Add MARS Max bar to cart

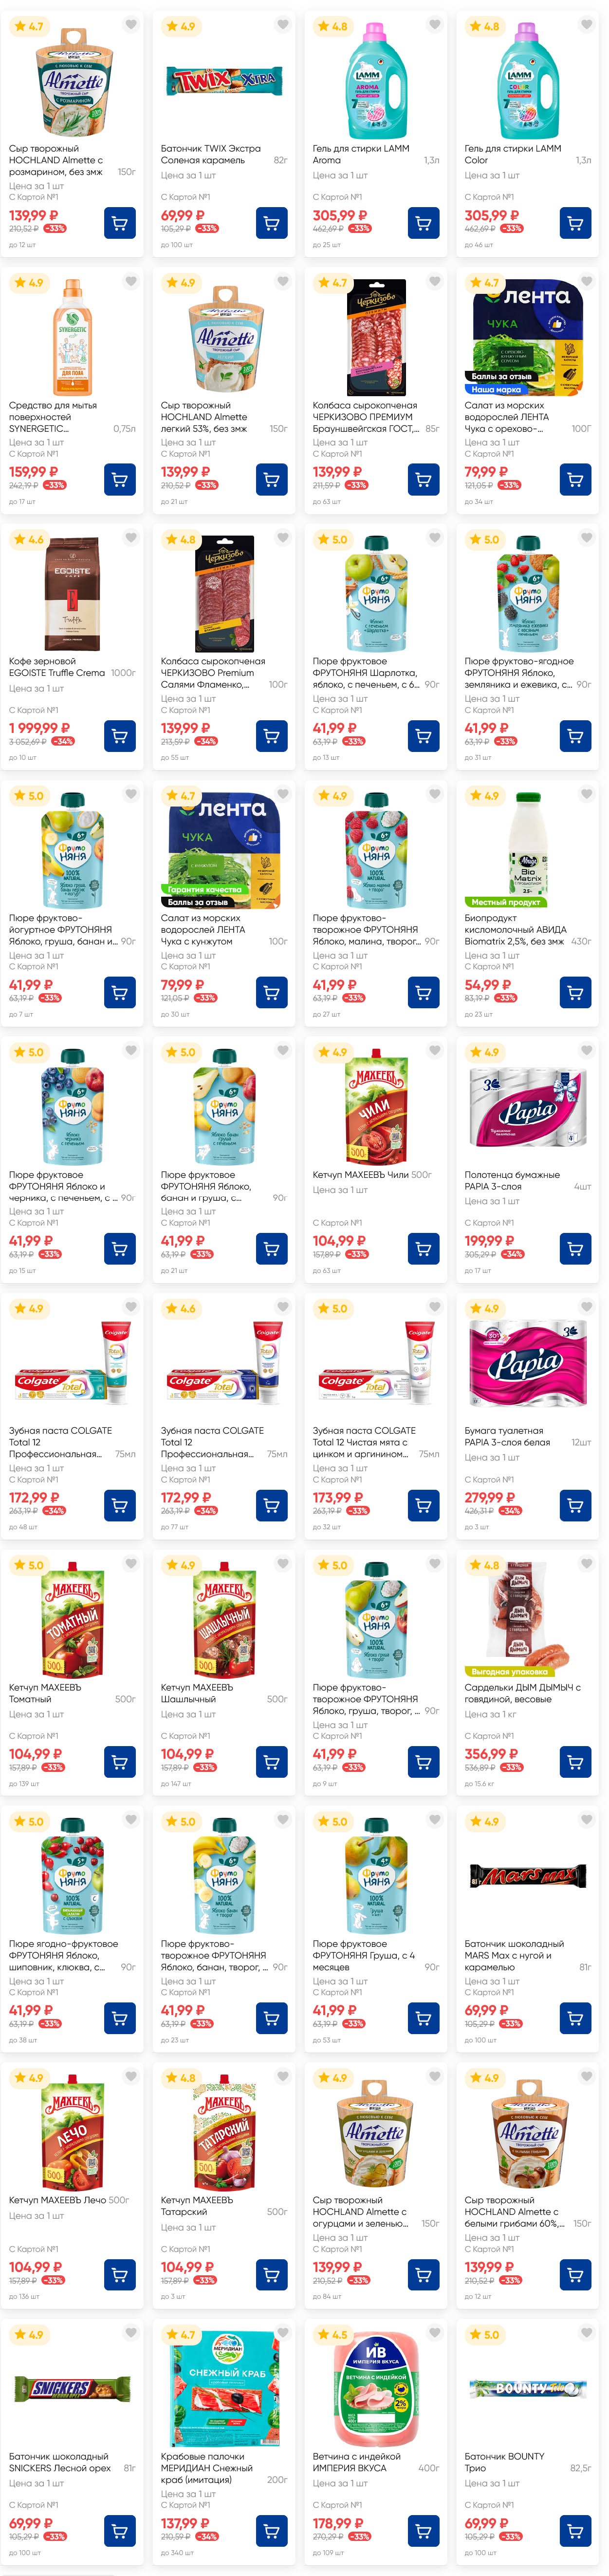pos(575,2018)
